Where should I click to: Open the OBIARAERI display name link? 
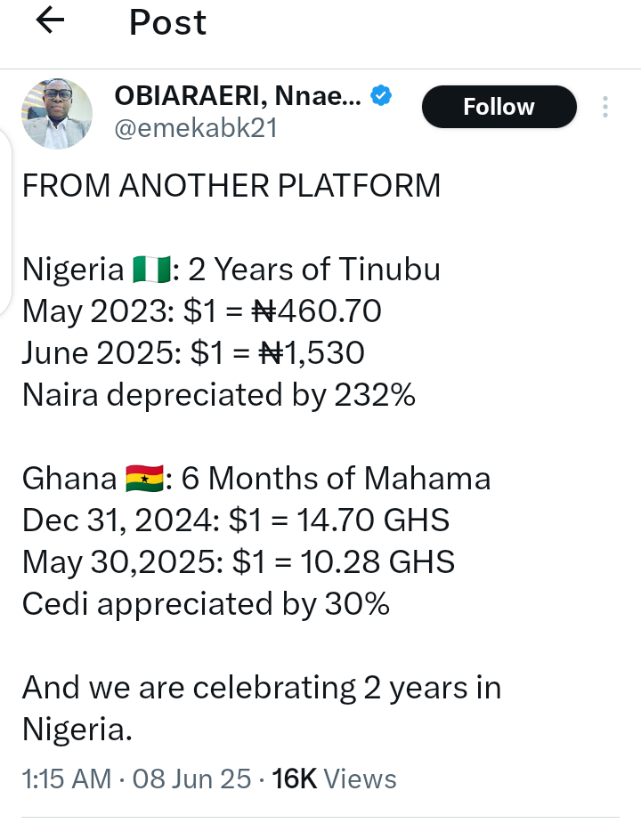pos(237,96)
